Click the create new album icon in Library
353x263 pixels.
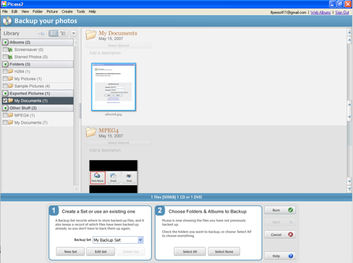click(x=42, y=34)
